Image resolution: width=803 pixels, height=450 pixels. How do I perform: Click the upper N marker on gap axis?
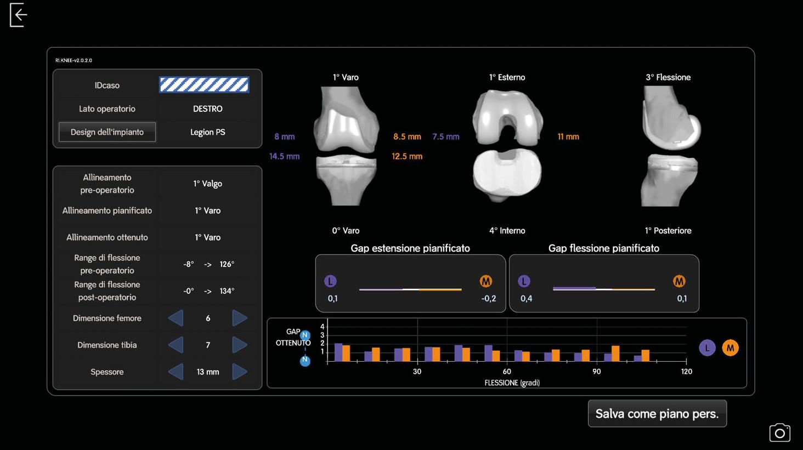(305, 335)
